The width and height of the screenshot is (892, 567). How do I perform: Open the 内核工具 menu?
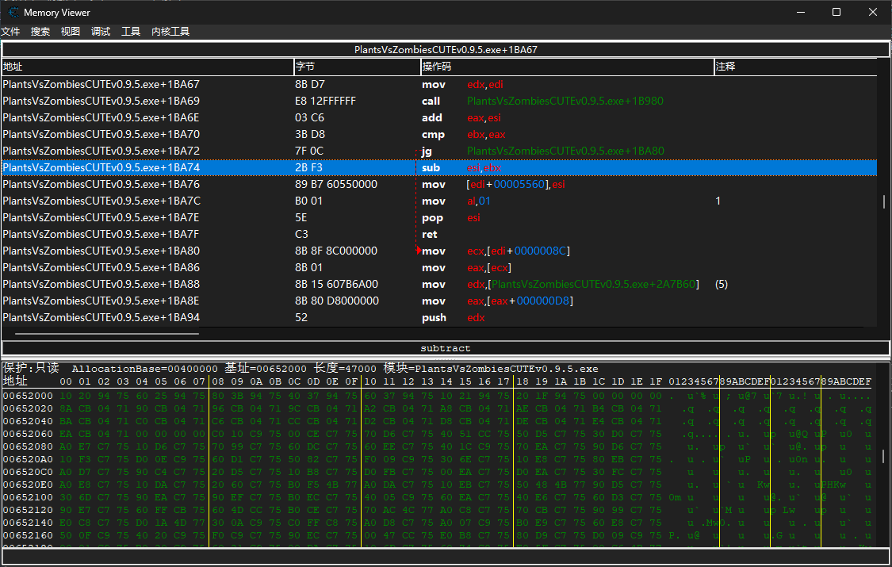tap(170, 32)
